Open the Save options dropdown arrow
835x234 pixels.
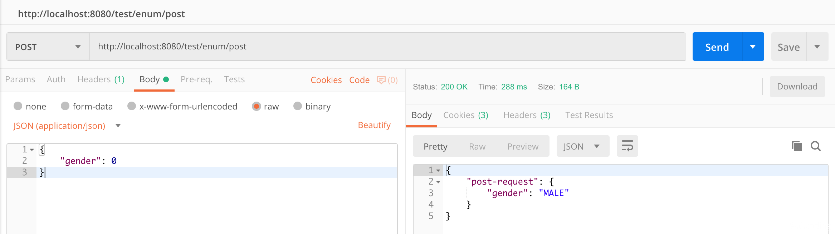[817, 47]
